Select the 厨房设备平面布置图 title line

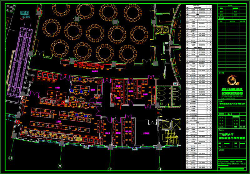click(x=232, y=138)
